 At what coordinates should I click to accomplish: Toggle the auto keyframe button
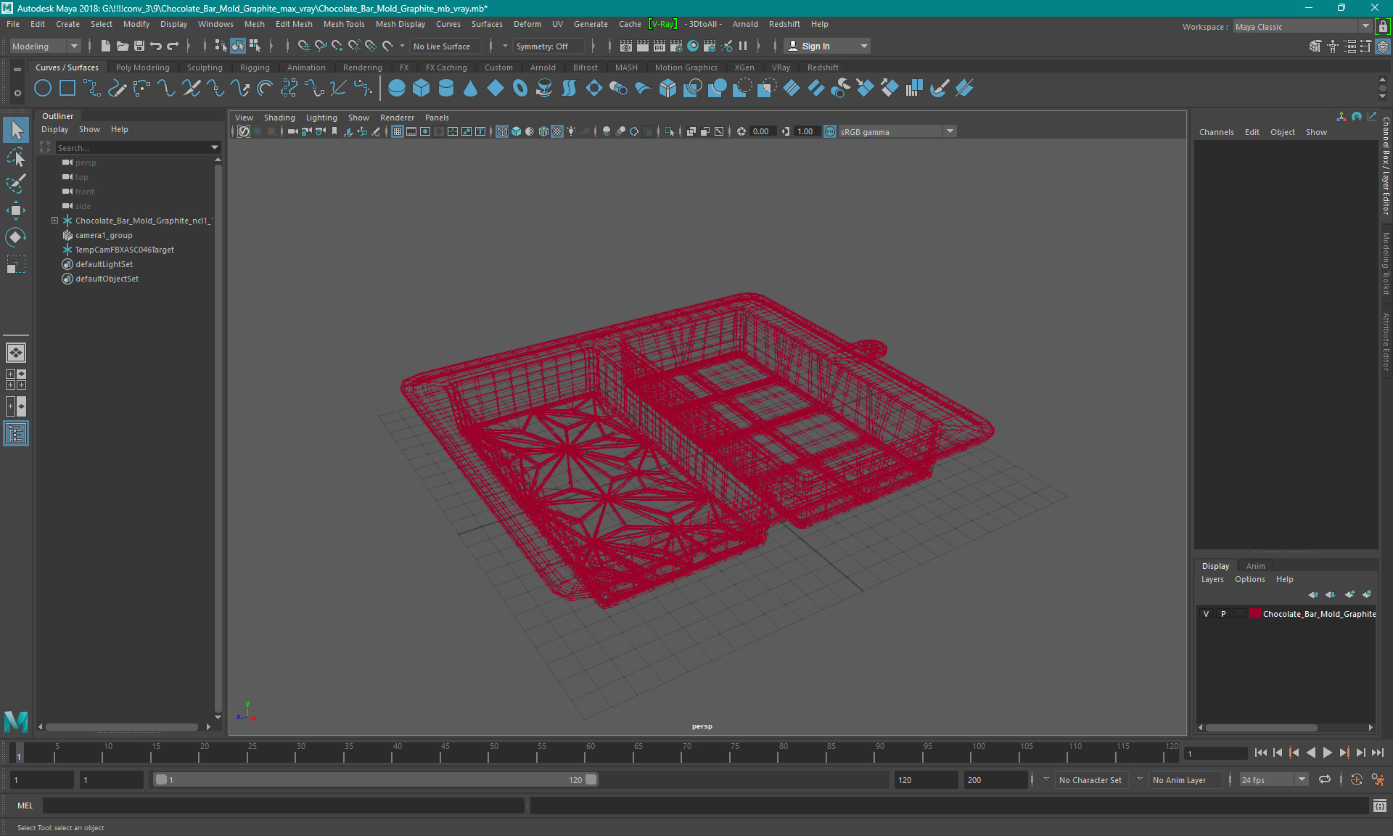tap(1356, 780)
